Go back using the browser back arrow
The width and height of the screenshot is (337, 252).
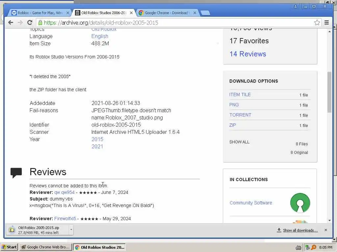(11, 23)
